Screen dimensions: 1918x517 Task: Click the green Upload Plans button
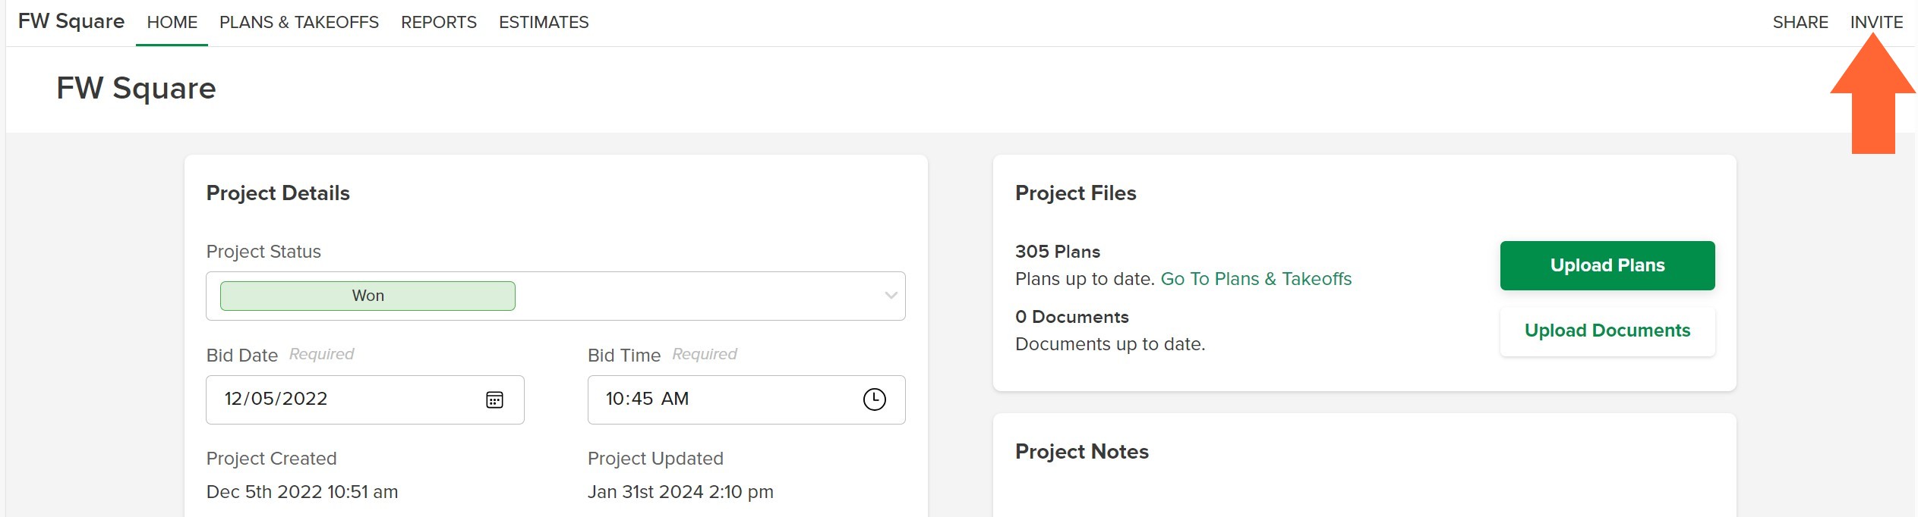click(x=1607, y=265)
